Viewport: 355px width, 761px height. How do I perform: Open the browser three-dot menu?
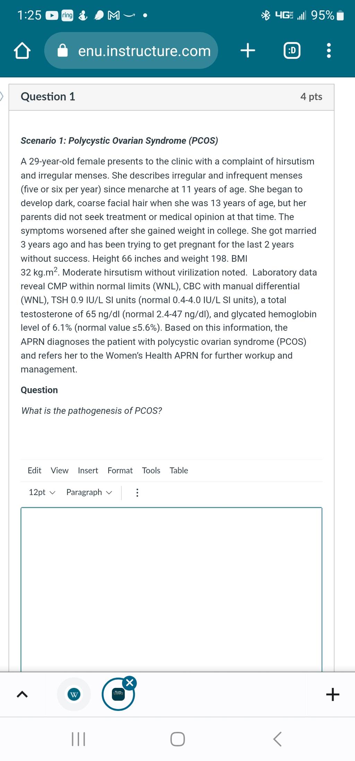tap(329, 51)
